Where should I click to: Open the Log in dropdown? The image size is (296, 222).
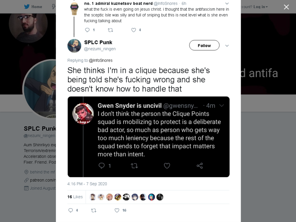(x=260, y=7)
